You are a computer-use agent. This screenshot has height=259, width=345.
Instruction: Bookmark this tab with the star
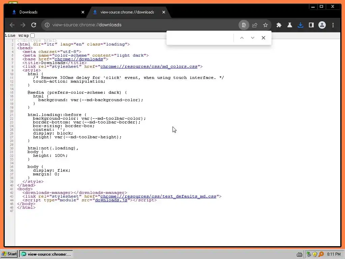265,25
